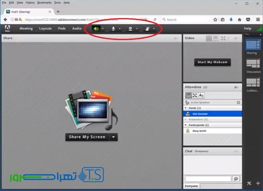Switch Attendees pod to breakout room view
Viewport: 263px width, 191px height.
[x=195, y=95]
